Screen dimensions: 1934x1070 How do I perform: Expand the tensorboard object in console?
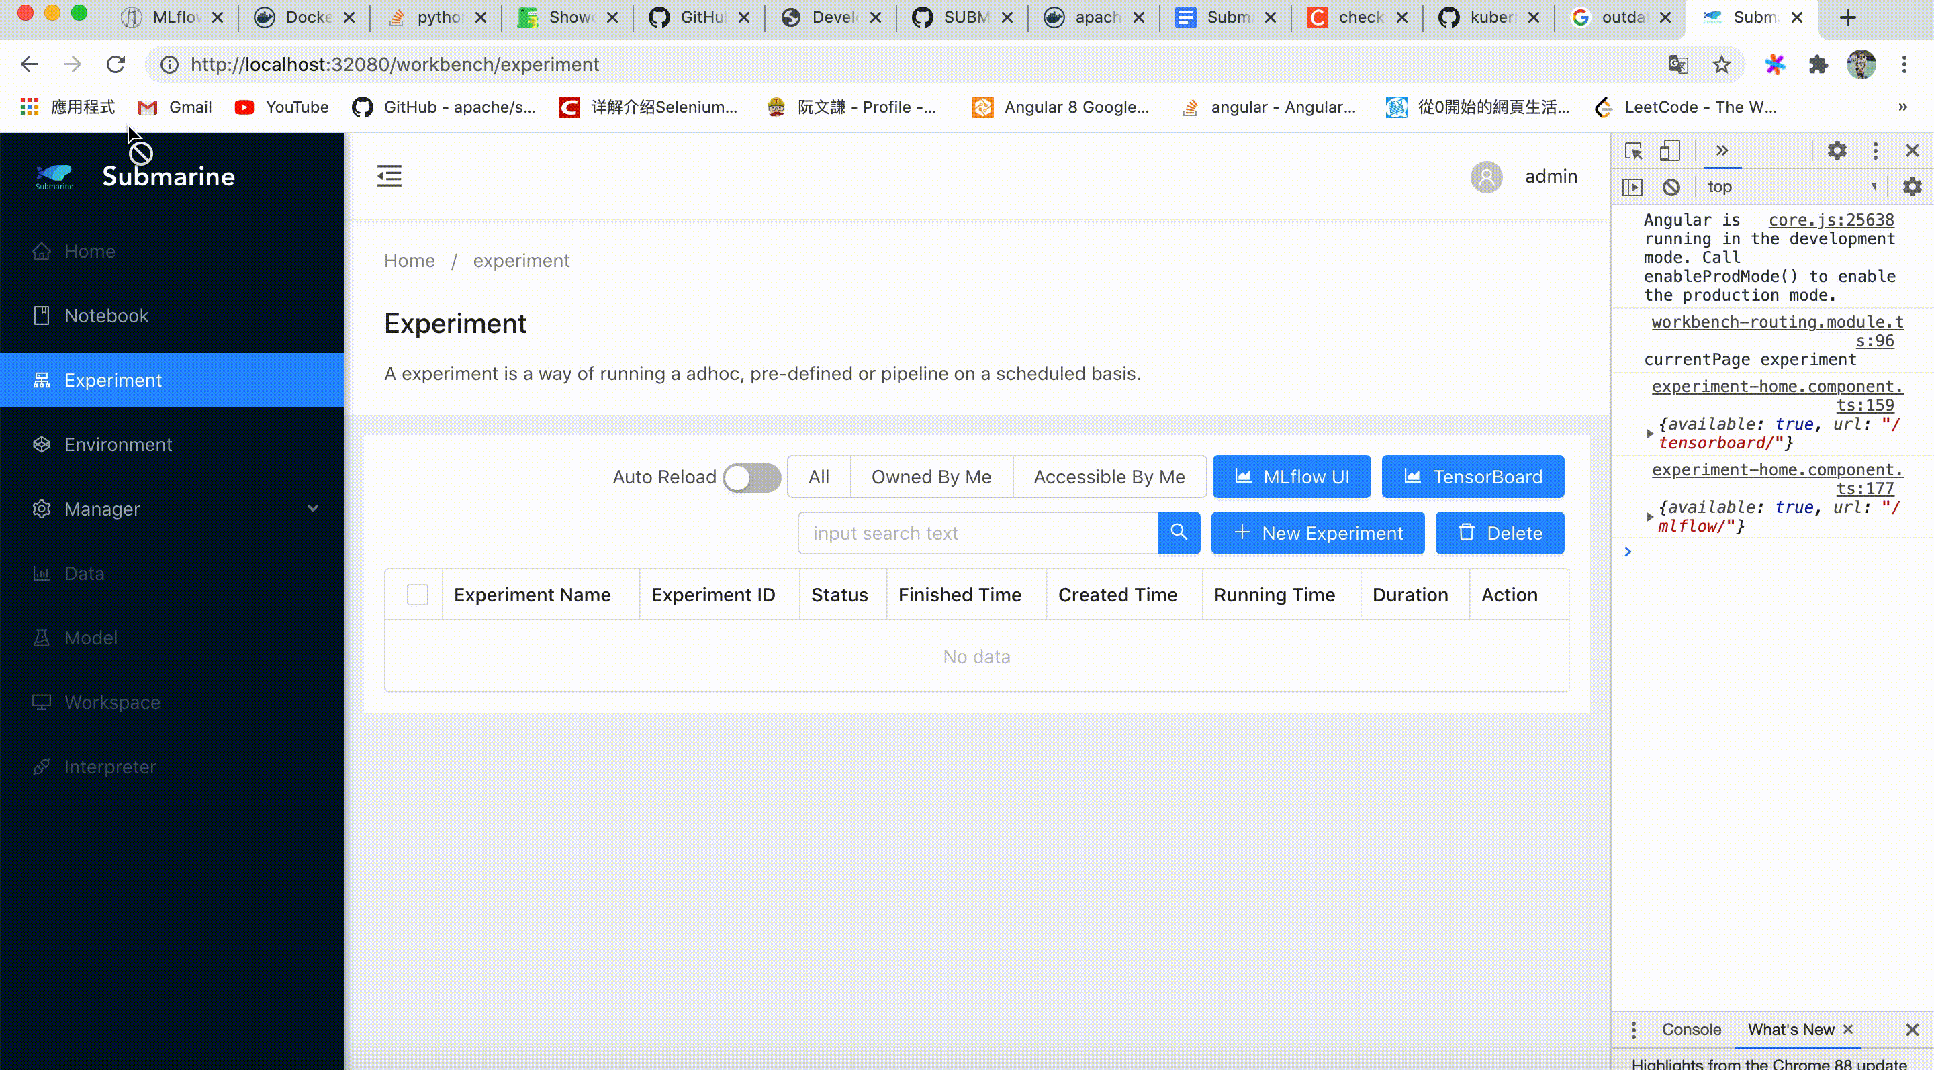point(1649,434)
